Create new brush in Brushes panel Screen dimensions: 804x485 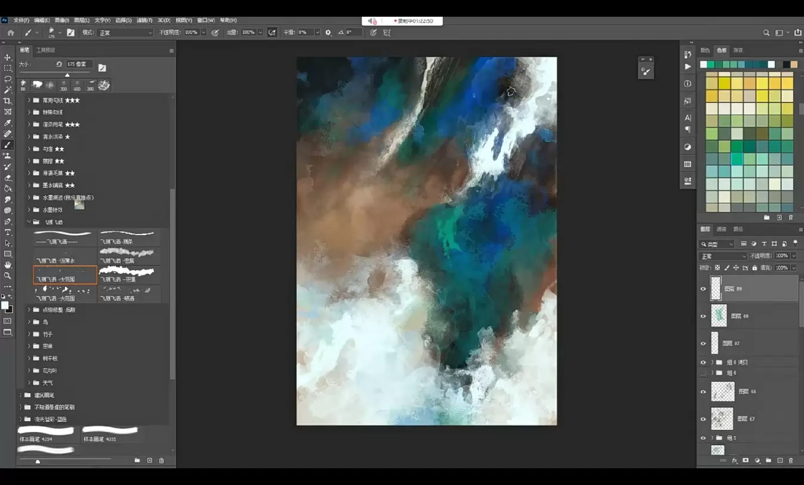[x=149, y=461]
